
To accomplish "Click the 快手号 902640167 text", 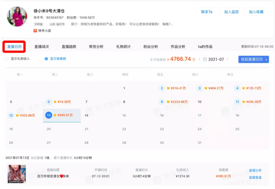I will 49,18.
